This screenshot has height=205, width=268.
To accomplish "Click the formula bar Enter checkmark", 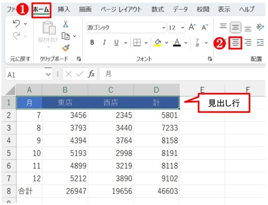I will click(x=80, y=74).
